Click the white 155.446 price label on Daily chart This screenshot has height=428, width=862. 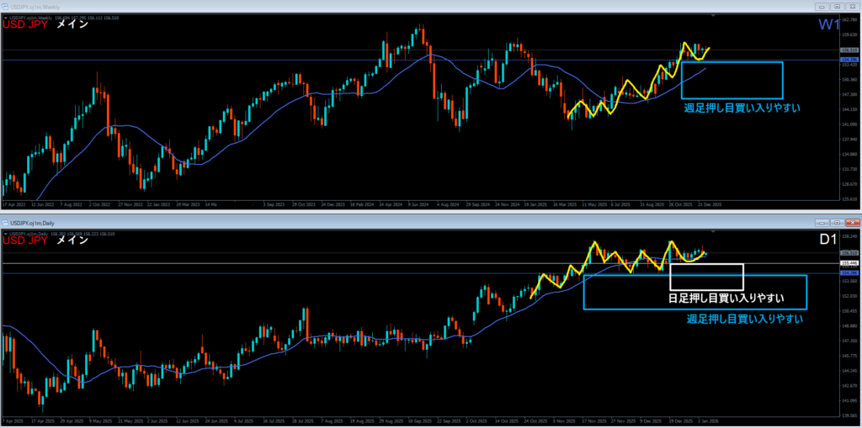click(849, 263)
